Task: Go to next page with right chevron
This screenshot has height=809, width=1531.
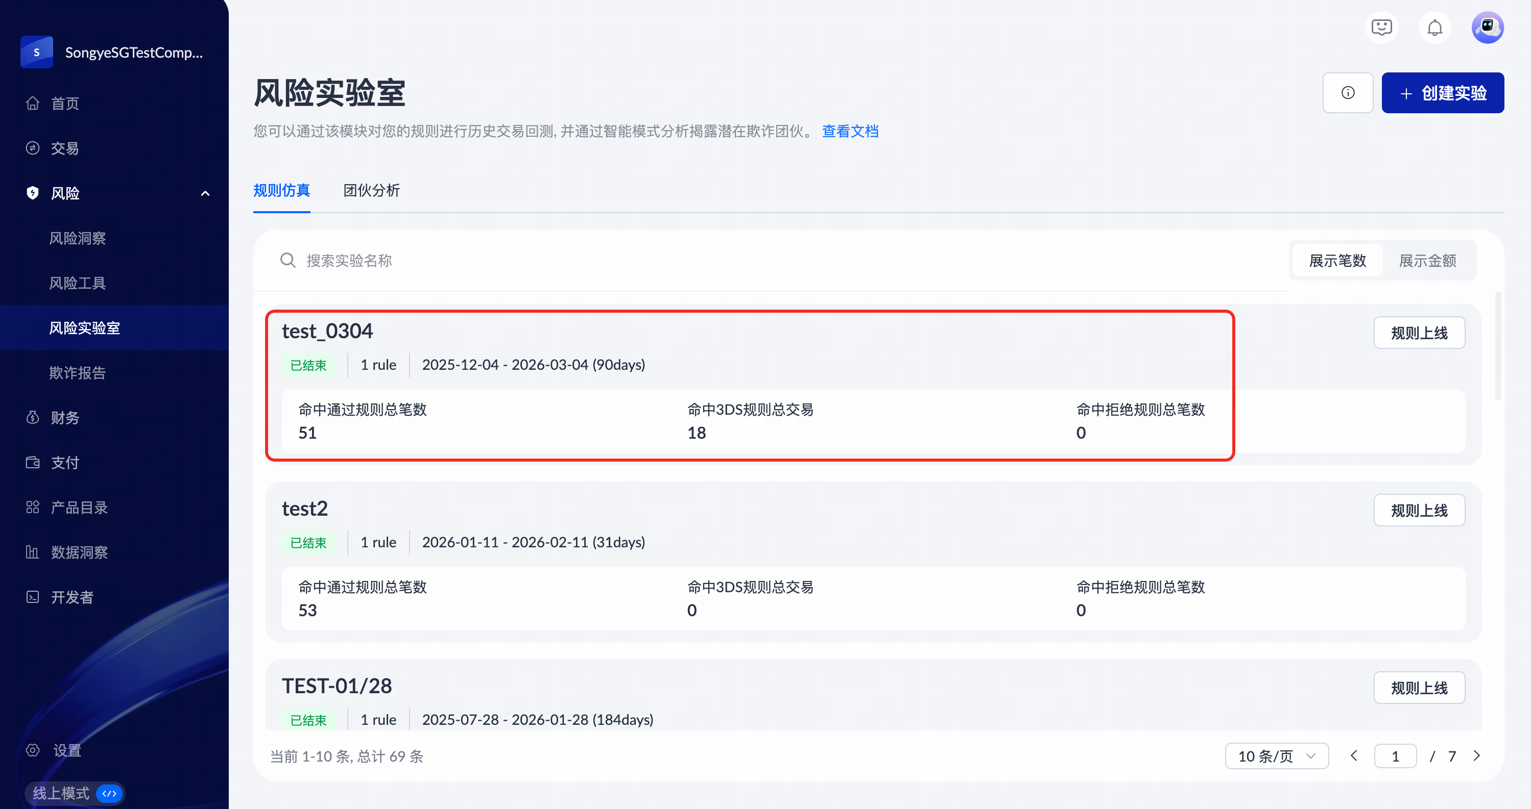Action: pos(1476,755)
